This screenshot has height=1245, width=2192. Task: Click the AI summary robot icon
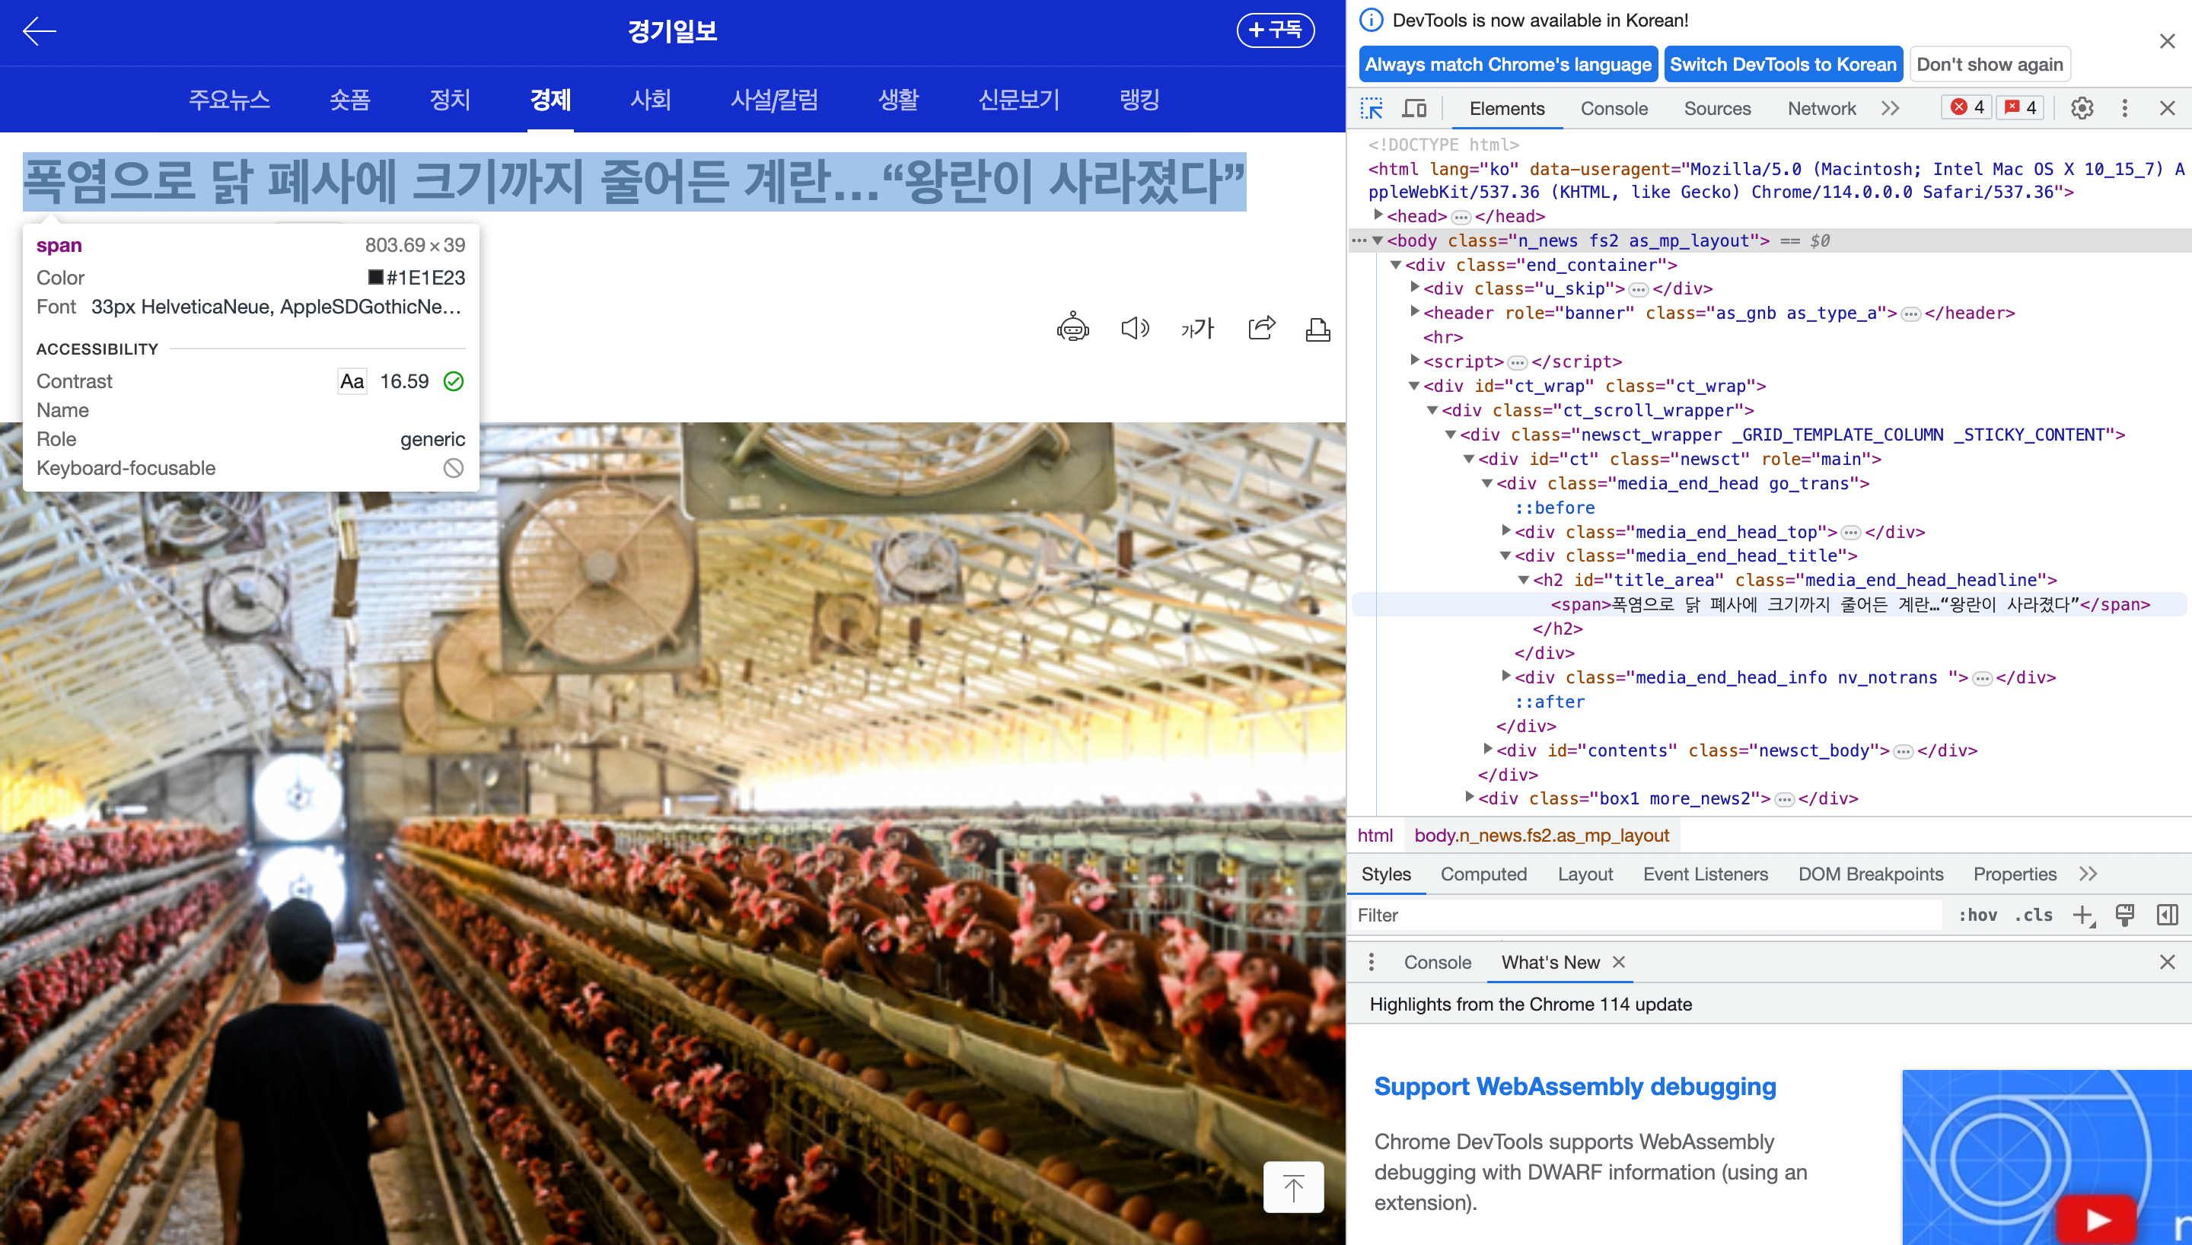pyautogui.click(x=1072, y=328)
